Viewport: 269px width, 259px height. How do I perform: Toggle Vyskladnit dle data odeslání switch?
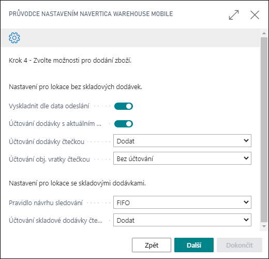point(124,106)
